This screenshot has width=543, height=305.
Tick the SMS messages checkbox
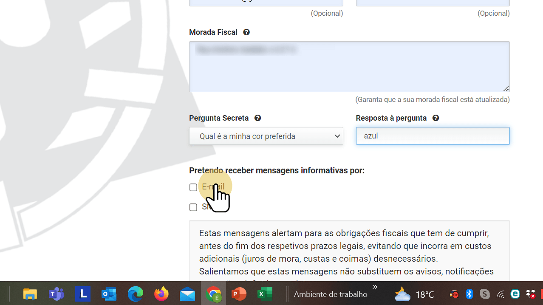pyautogui.click(x=193, y=207)
